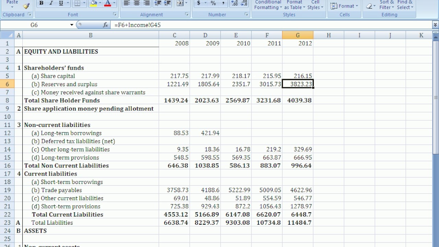Viewport: 439px width, 247px height.
Task: Click the '(d) Long-term provisions' label
Action: [x=65, y=157]
